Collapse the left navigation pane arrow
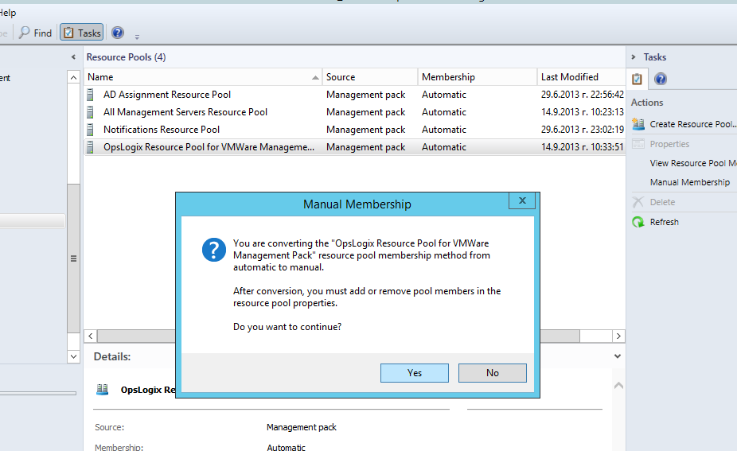The width and height of the screenshot is (737, 451). 73,57
